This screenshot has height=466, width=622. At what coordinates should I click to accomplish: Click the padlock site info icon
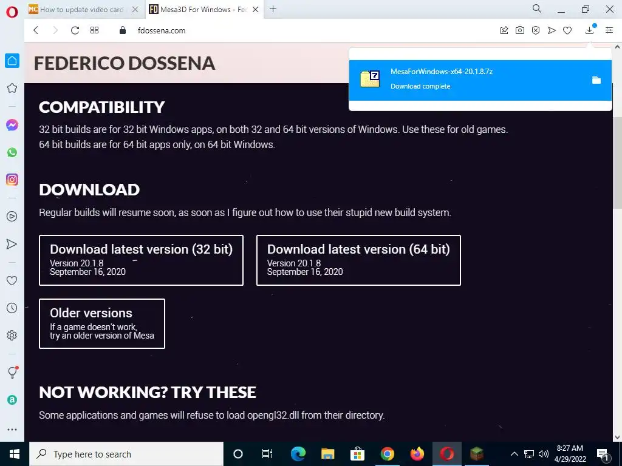point(123,30)
